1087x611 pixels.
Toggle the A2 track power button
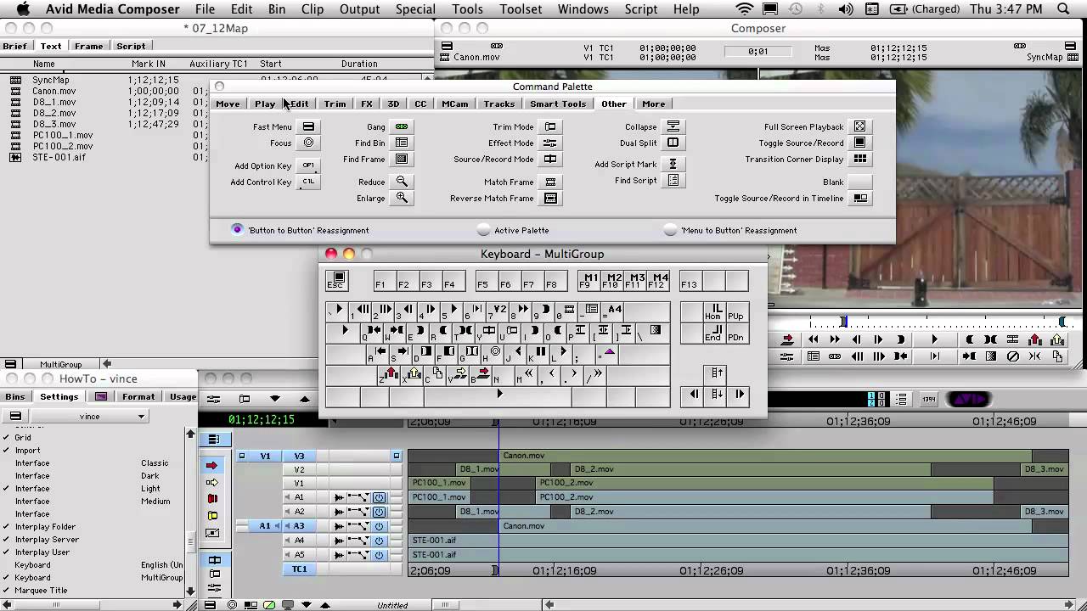tap(379, 512)
